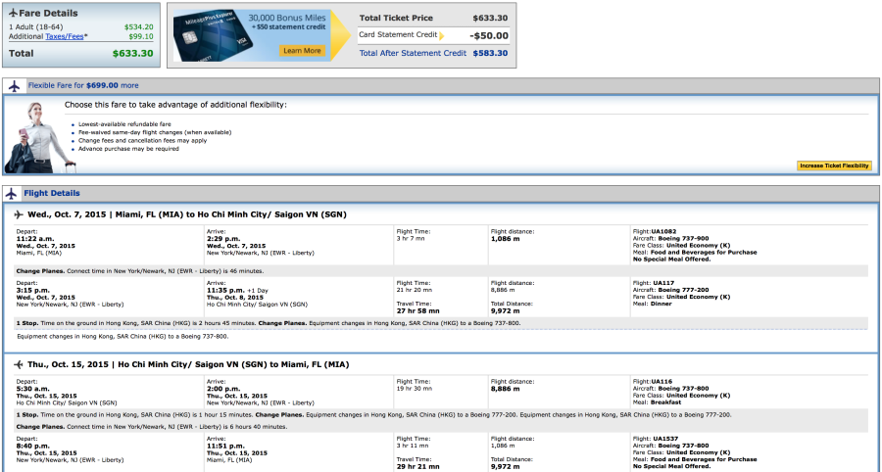Open the Flexible Fare for $699.00 more link

point(83,85)
